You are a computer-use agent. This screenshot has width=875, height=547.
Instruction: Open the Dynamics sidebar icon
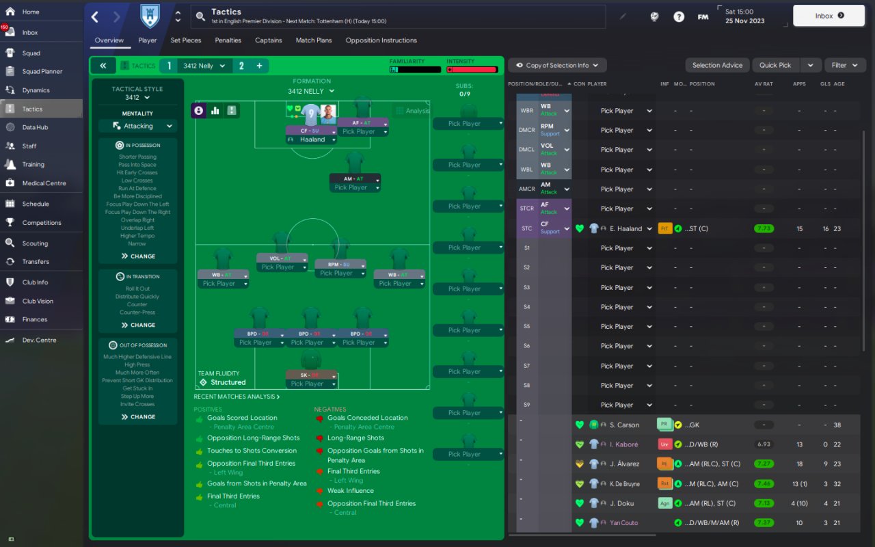click(x=10, y=90)
